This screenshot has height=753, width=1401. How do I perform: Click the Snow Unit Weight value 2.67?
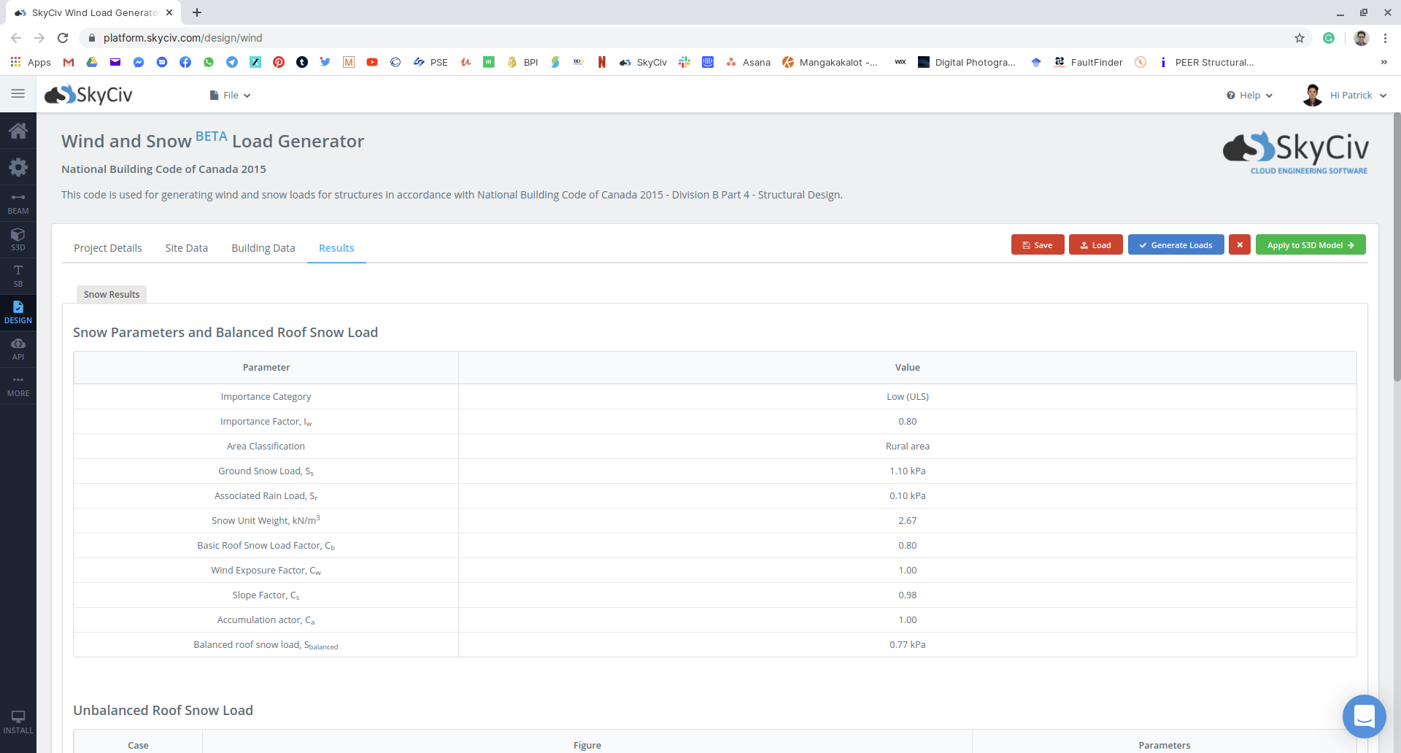click(x=907, y=520)
